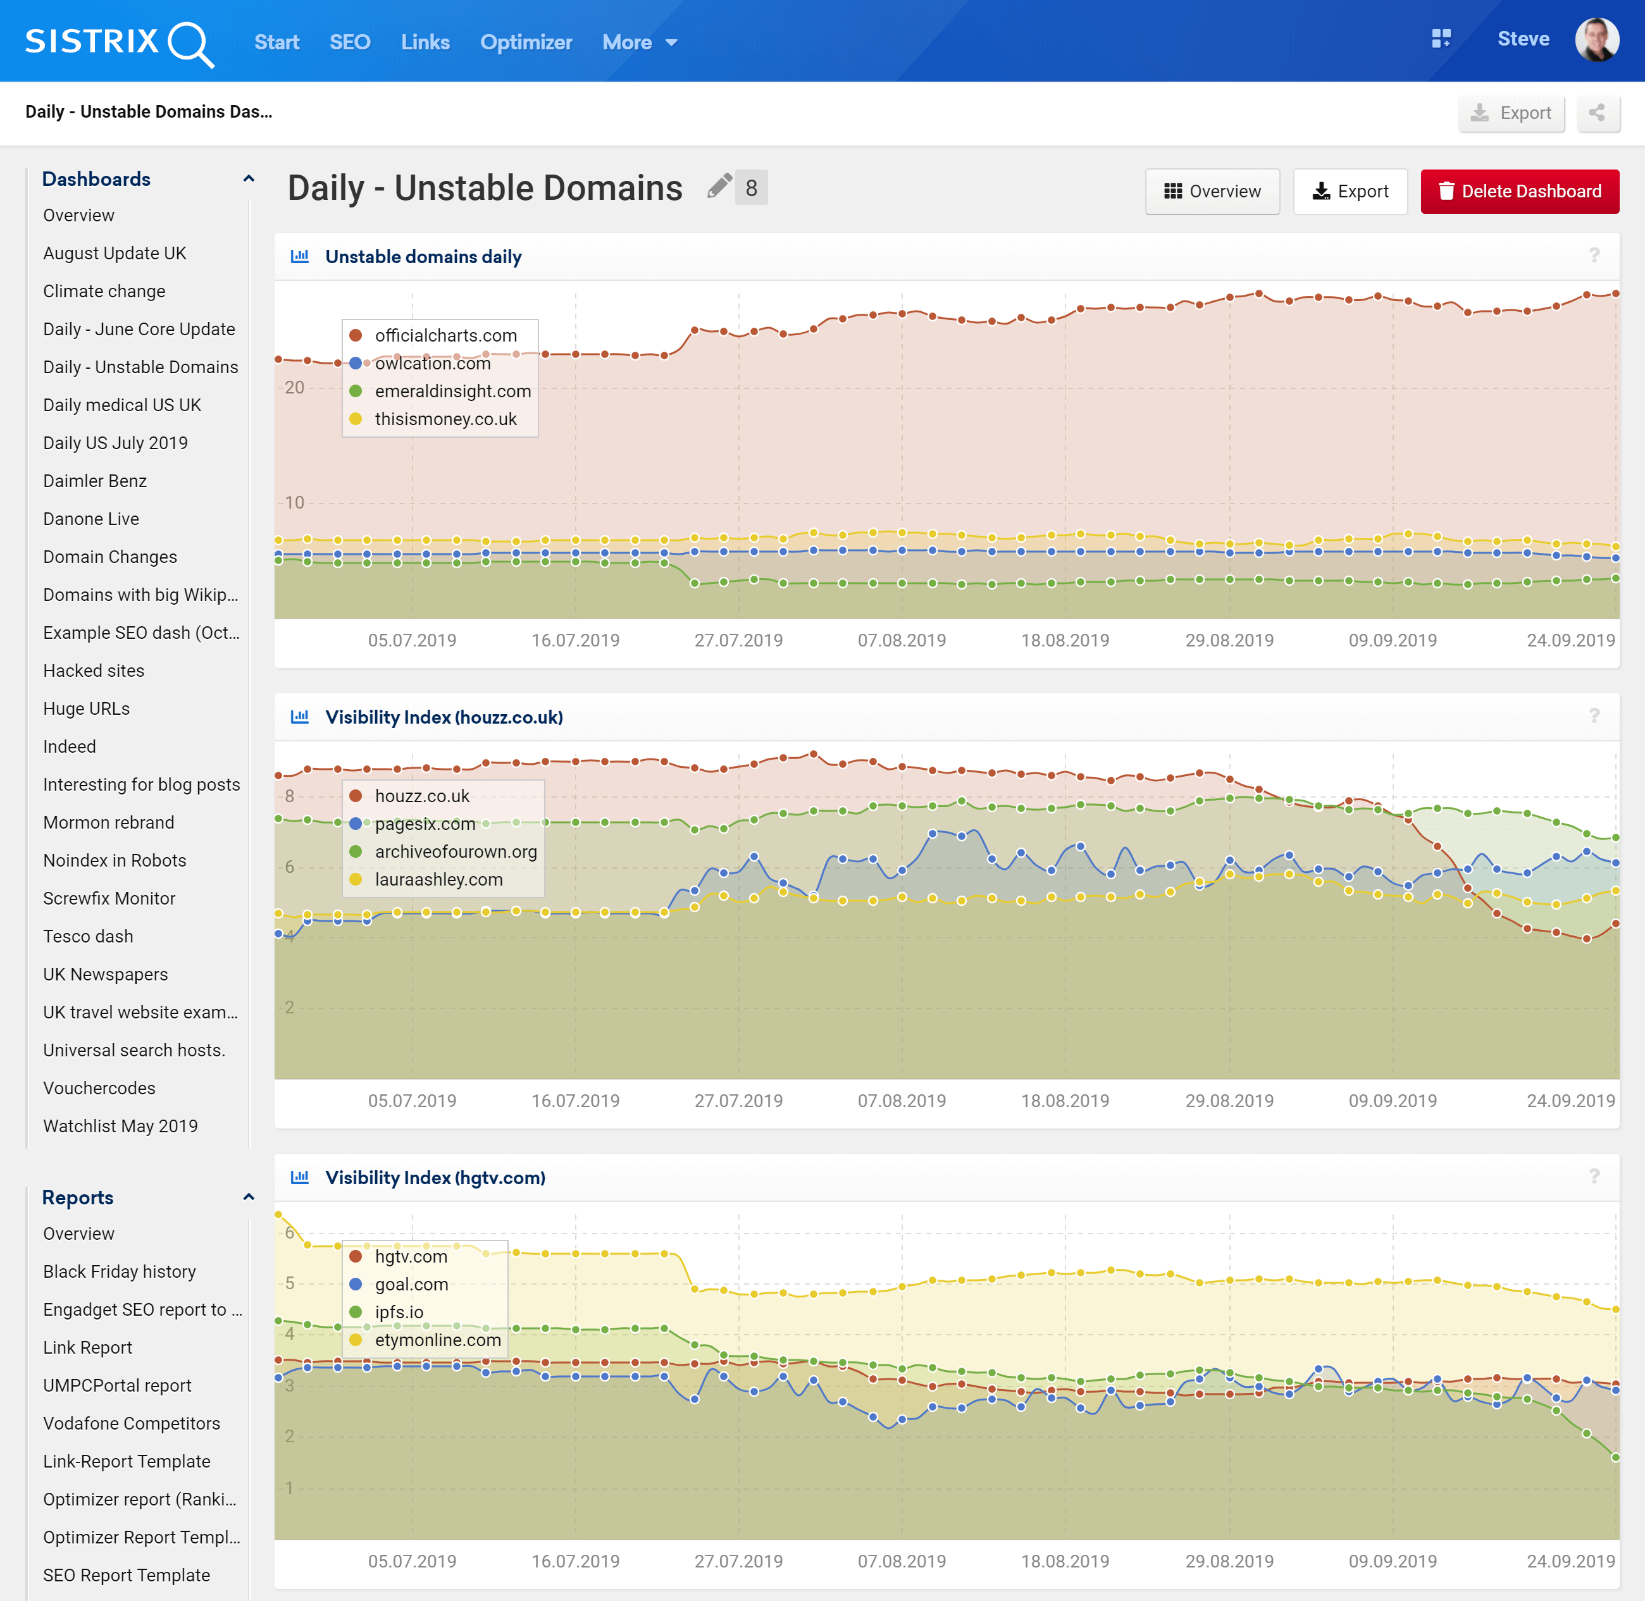The height and width of the screenshot is (1601, 1645).
Task: Click the Reports section heading
Action: [77, 1197]
